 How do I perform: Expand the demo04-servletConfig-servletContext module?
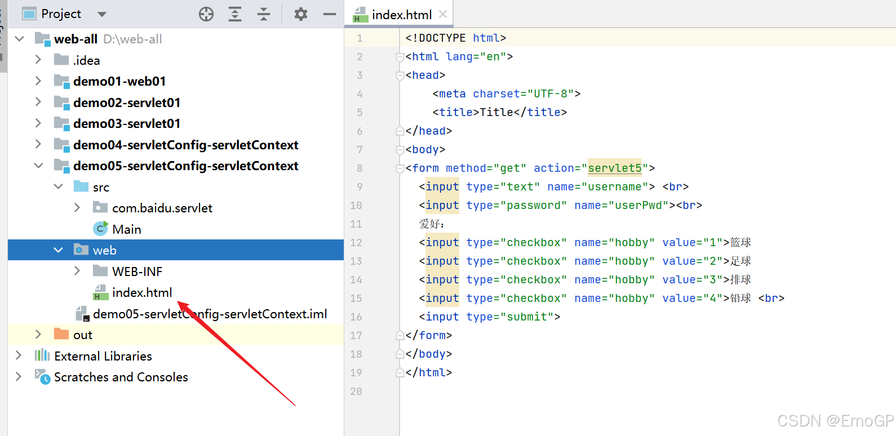pyautogui.click(x=38, y=144)
